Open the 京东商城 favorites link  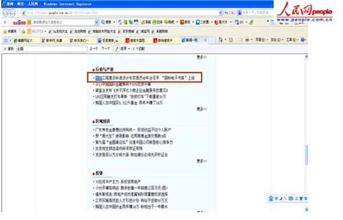point(126,31)
